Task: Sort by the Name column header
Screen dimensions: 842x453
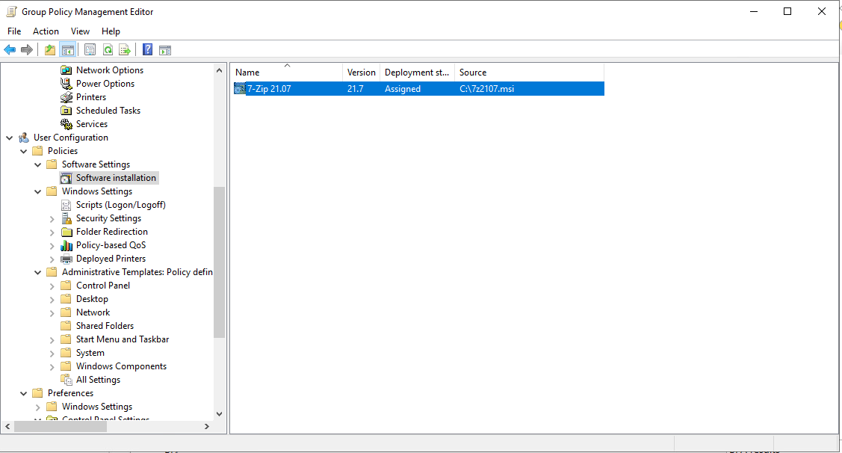Action: point(287,72)
